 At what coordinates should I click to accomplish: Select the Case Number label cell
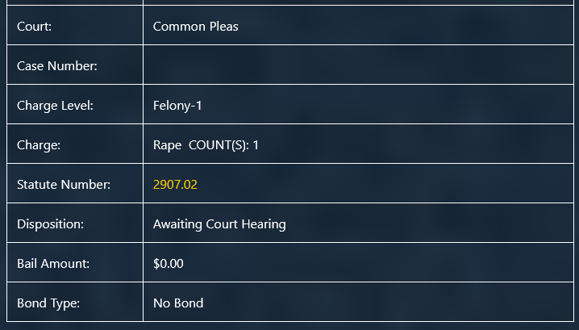point(56,66)
